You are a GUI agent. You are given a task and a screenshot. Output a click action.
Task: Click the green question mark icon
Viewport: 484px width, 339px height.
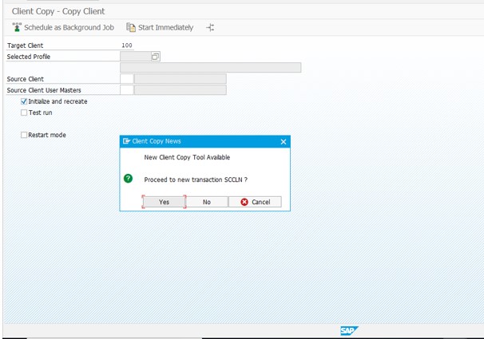128,179
